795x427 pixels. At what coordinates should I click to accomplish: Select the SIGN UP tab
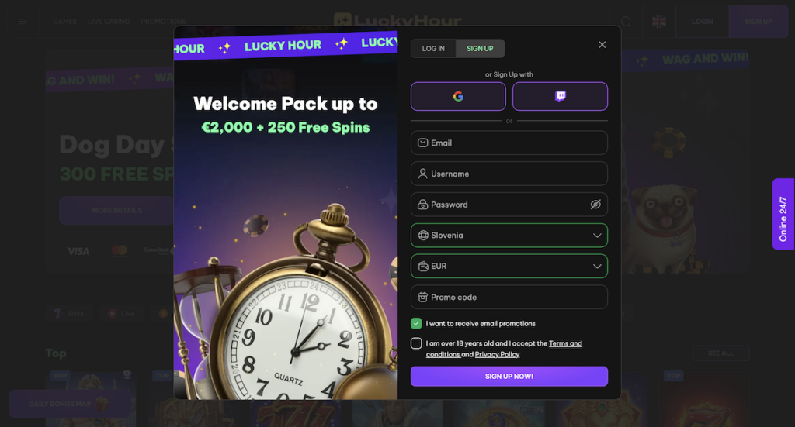point(480,49)
